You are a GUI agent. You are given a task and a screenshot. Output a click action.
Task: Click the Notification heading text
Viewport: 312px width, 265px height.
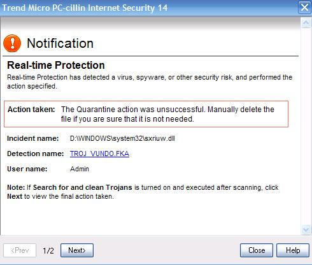[x=60, y=43]
